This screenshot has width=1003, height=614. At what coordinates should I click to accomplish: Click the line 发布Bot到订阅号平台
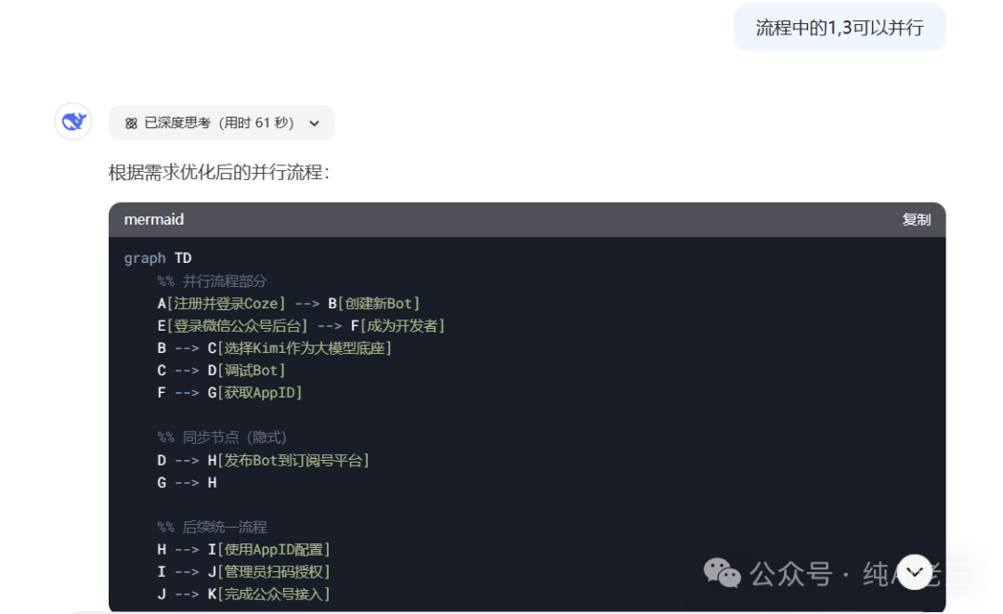pos(264,460)
